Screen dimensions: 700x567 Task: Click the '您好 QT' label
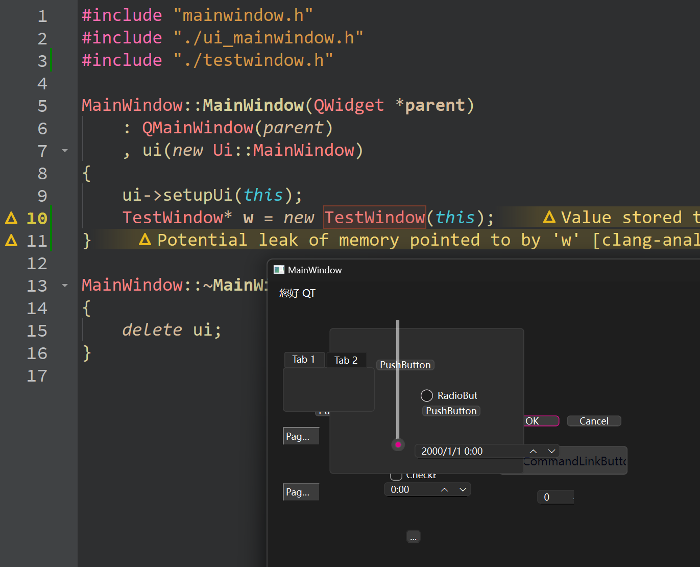[x=298, y=293]
